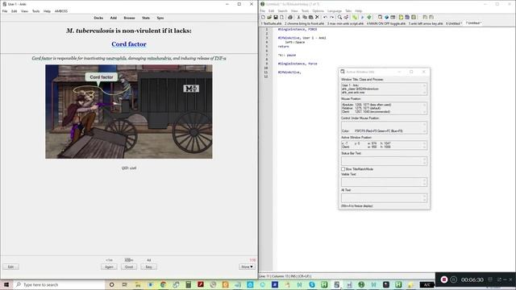The image size is (516, 290).
Task: Switch to the 6 Untitled tab
Action: (454, 23)
